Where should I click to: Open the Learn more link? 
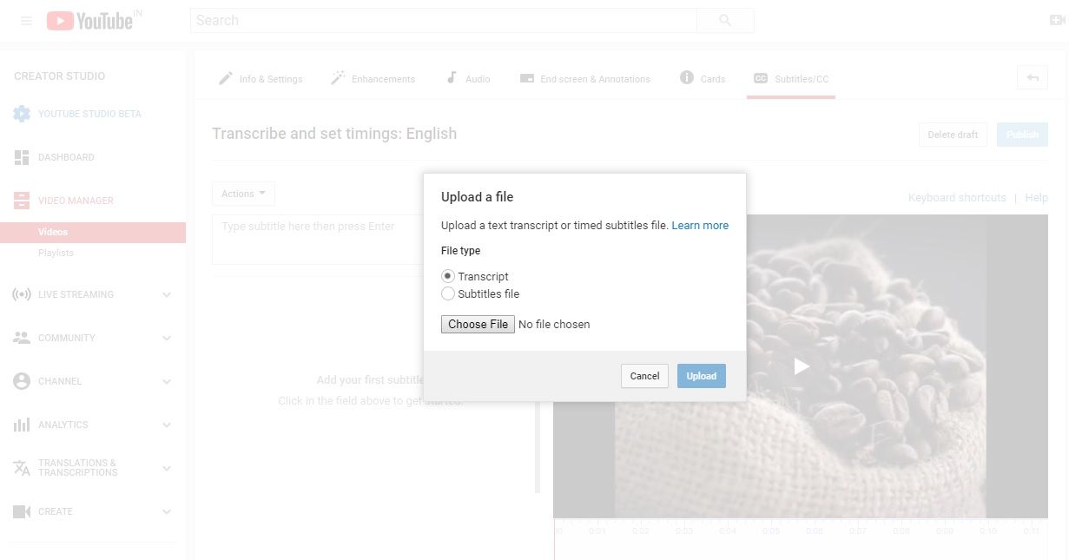tap(700, 225)
